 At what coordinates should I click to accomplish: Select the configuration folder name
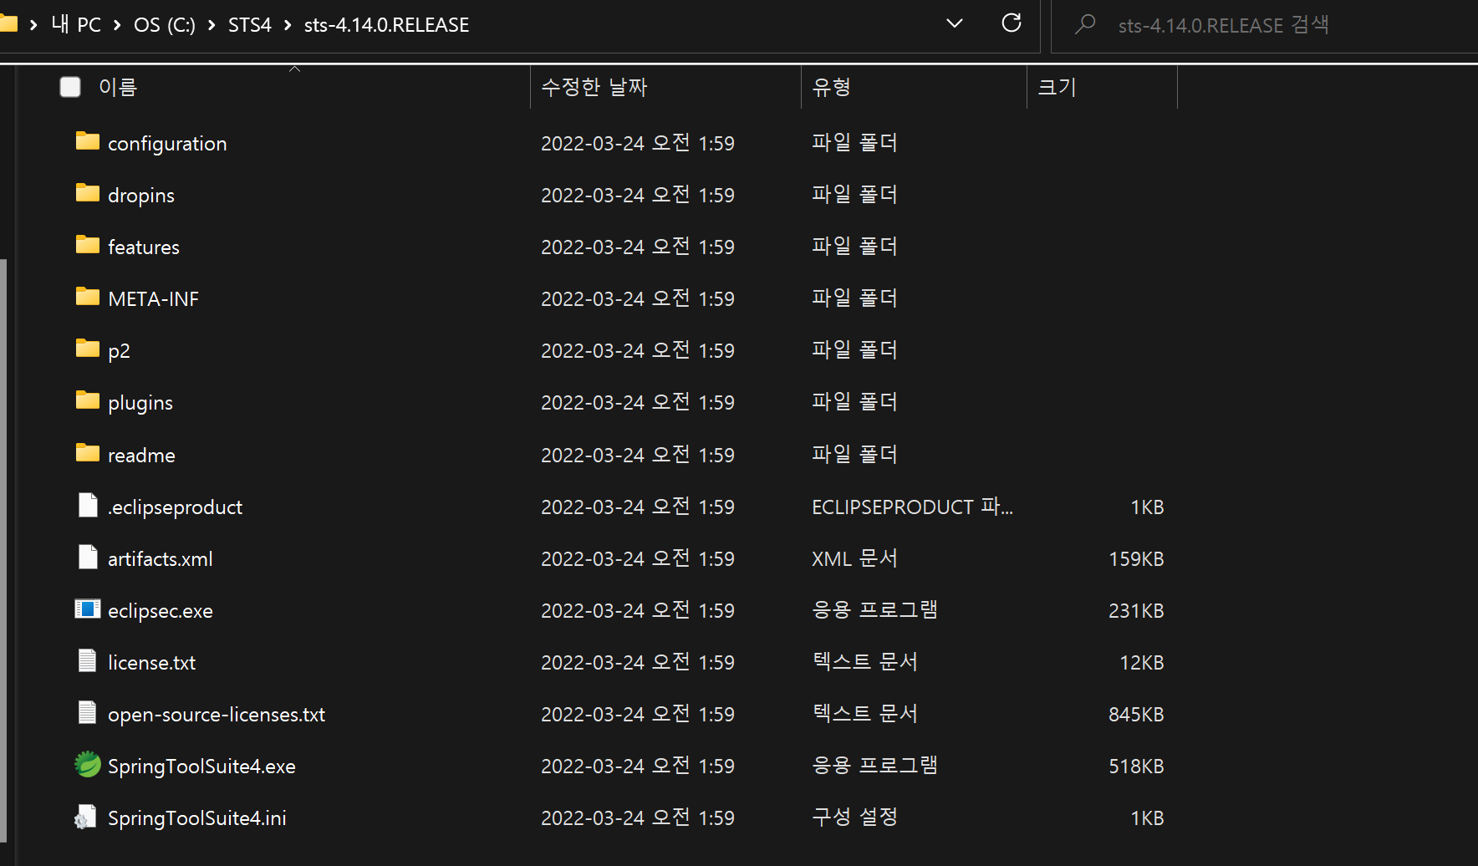click(x=167, y=144)
